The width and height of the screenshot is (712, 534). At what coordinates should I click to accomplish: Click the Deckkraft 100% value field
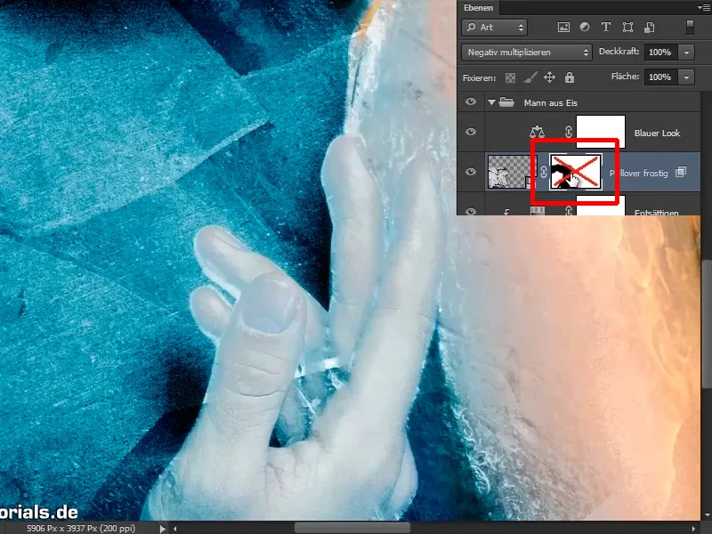[660, 53]
